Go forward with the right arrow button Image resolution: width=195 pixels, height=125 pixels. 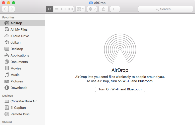[12, 9]
